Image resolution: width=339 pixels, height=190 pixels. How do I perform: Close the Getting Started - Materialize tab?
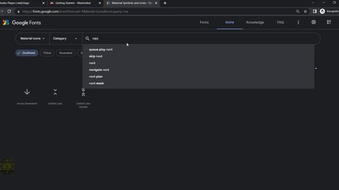click(x=100, y=3)
